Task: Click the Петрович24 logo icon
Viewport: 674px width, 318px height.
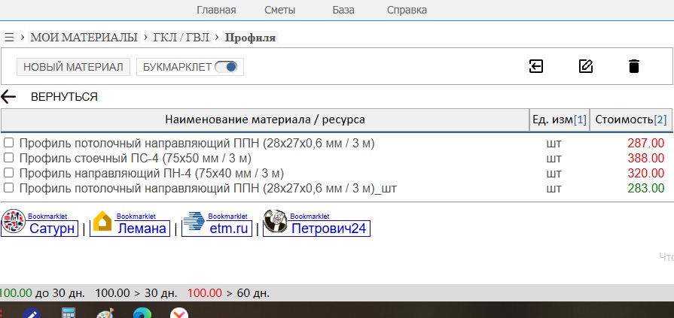Action: [x=276, y=222]
